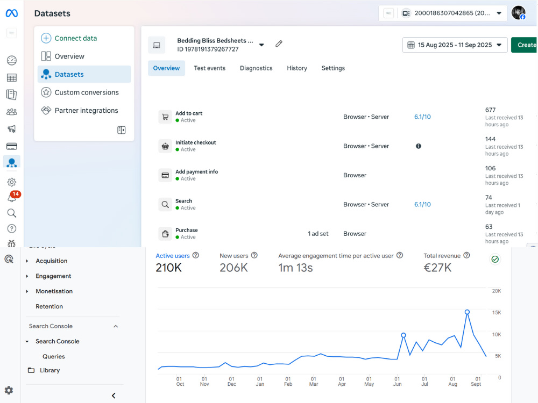Click the info icon beside Initiate checkout
The image size is (538, 403).
[x=418, y=146]
